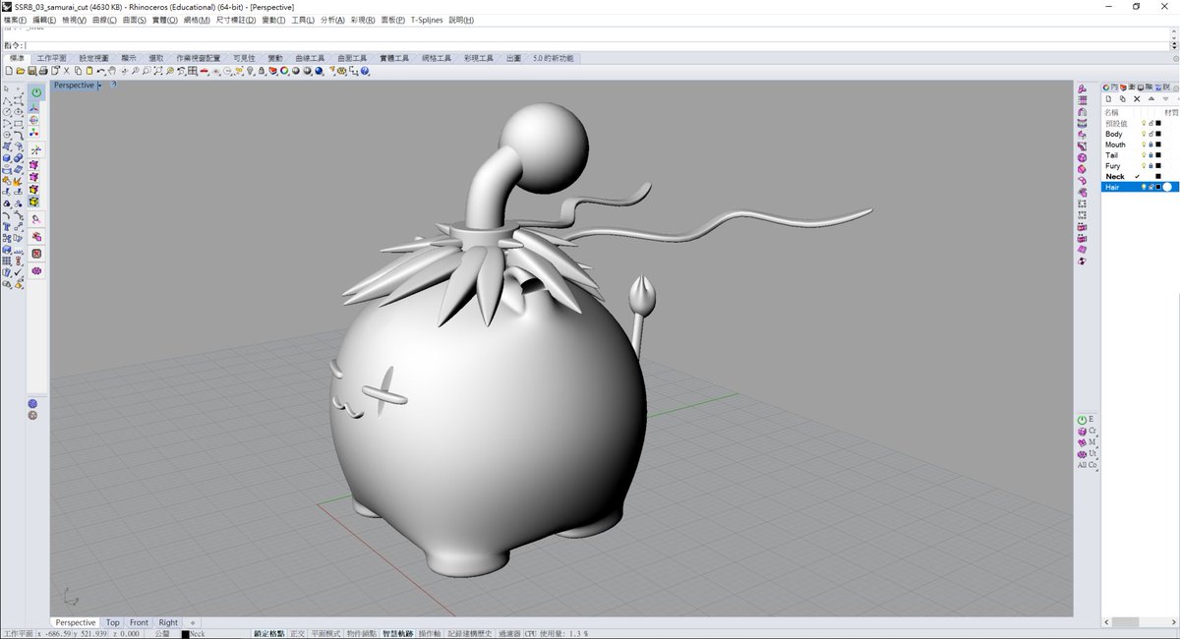
Task: Toggle lock icon of Tail layer
Action: pyautogui.click(x=1150, y=155)
